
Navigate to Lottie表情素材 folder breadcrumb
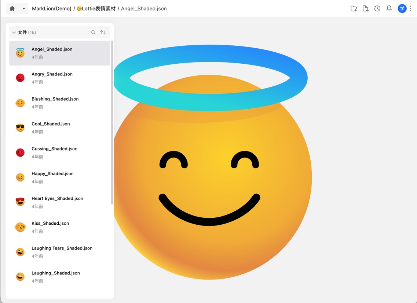96,8
